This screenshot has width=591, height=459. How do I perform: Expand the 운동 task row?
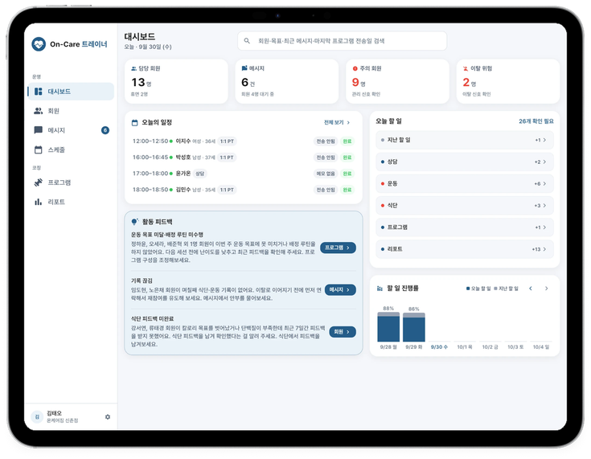465,183
